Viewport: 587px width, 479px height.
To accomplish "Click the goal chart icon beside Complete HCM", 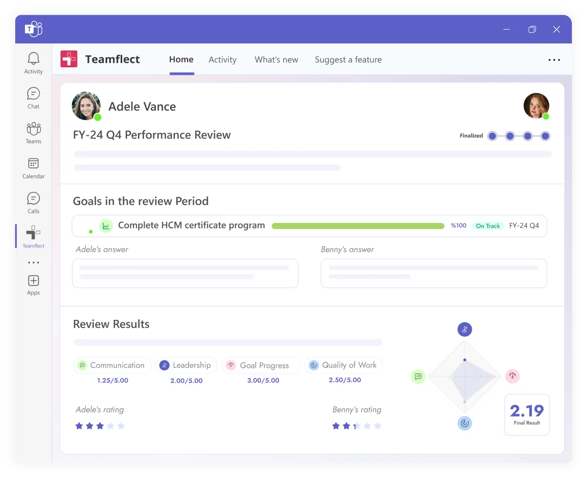I will pos(106,226).
